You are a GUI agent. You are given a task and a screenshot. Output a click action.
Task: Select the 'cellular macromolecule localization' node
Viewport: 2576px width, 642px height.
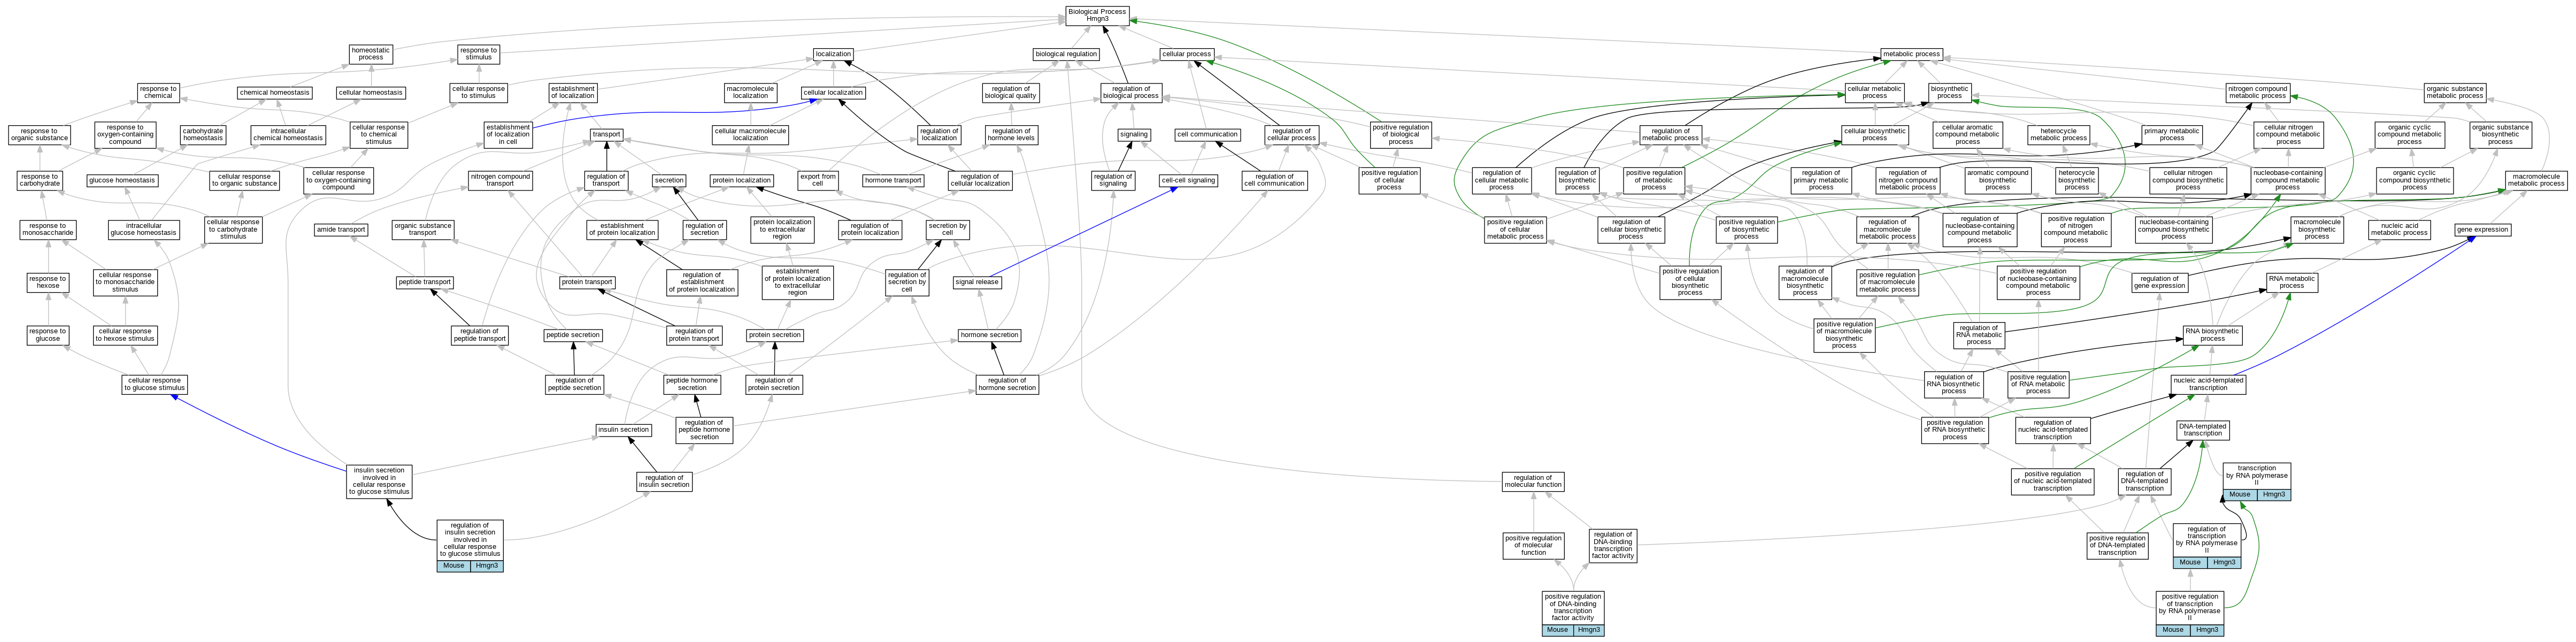click(751, 134)
